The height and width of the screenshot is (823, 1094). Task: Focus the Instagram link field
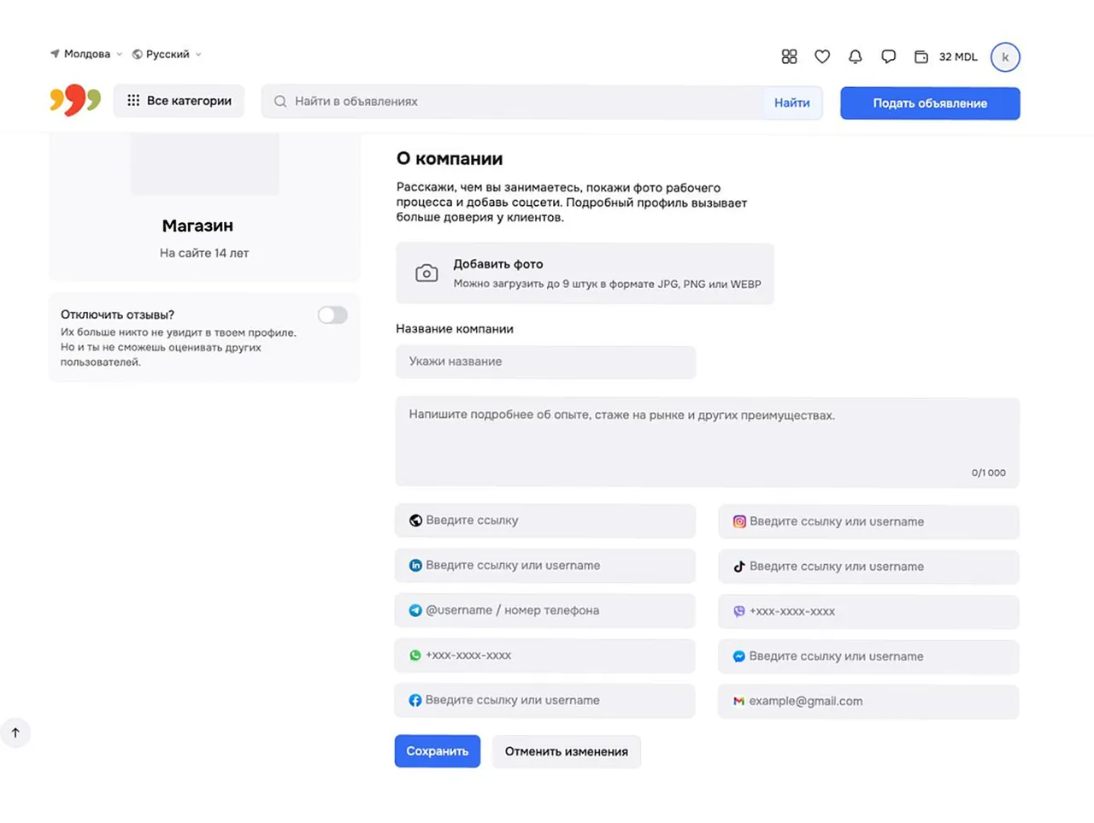pyautogui.click(x=868, y=521)
